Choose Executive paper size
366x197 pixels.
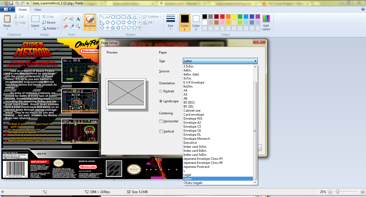pos(218,143)
